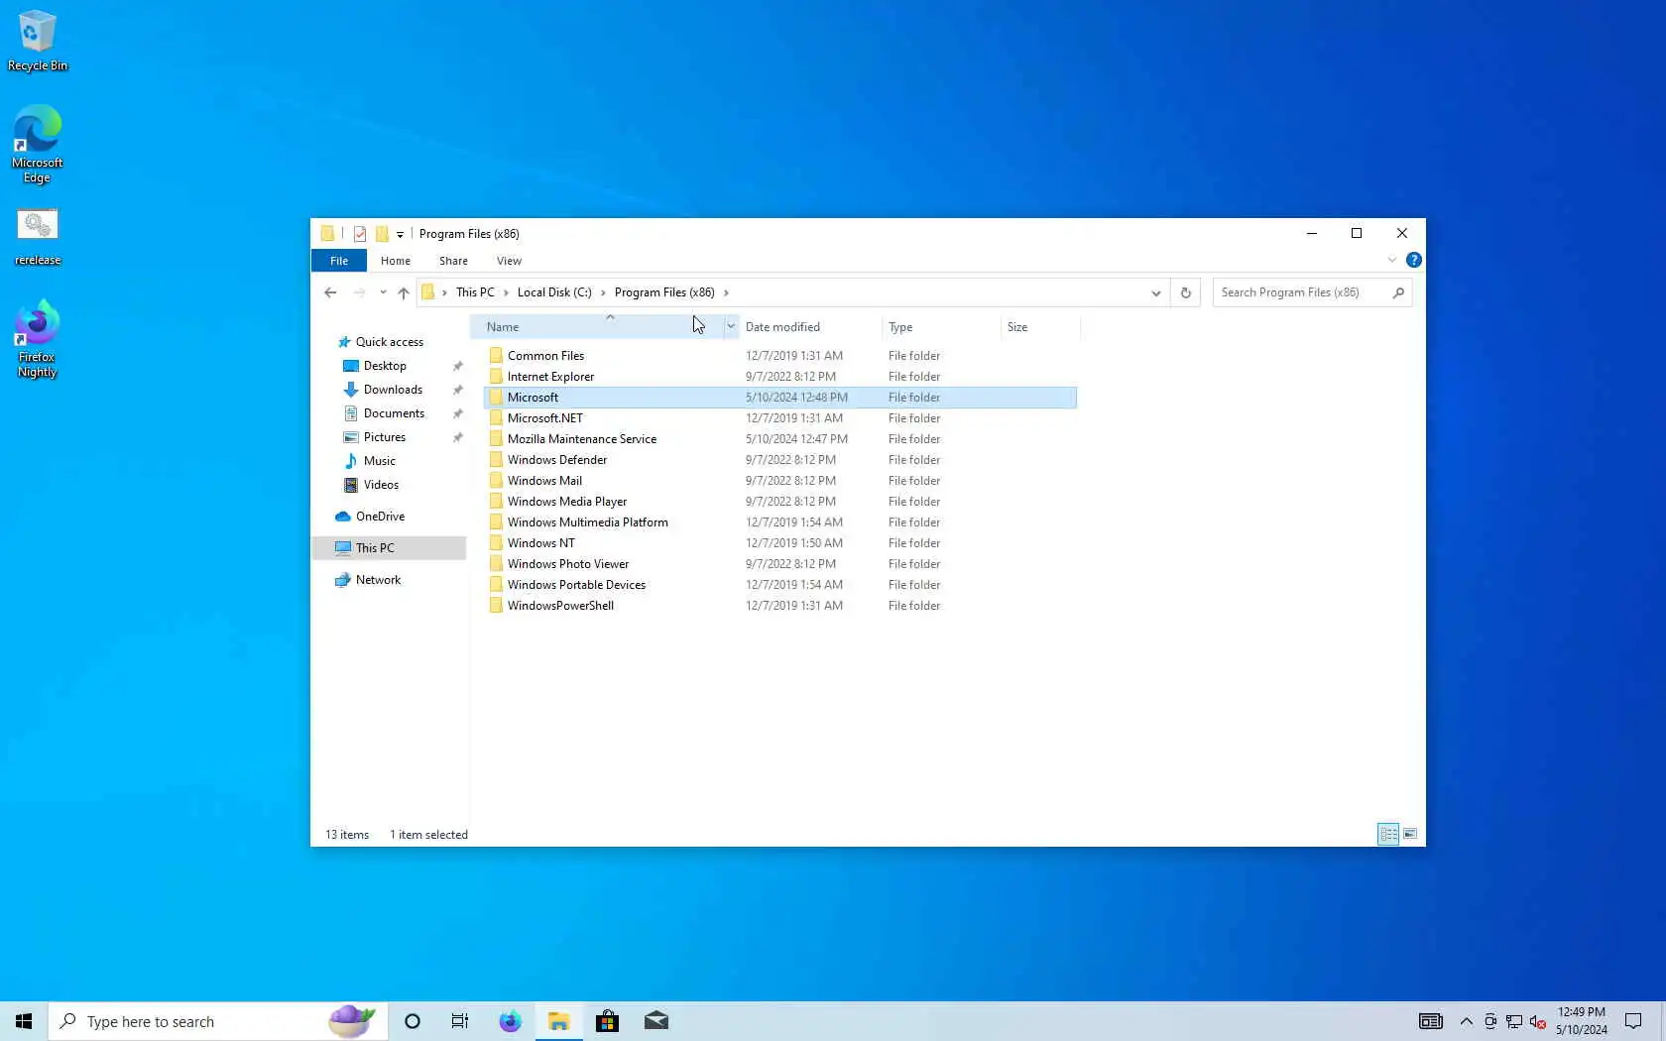Screen dimensions: 1666x1041
Task: Click the Local Disk (C:) breadcrumb
Action: tap(554, 292)
